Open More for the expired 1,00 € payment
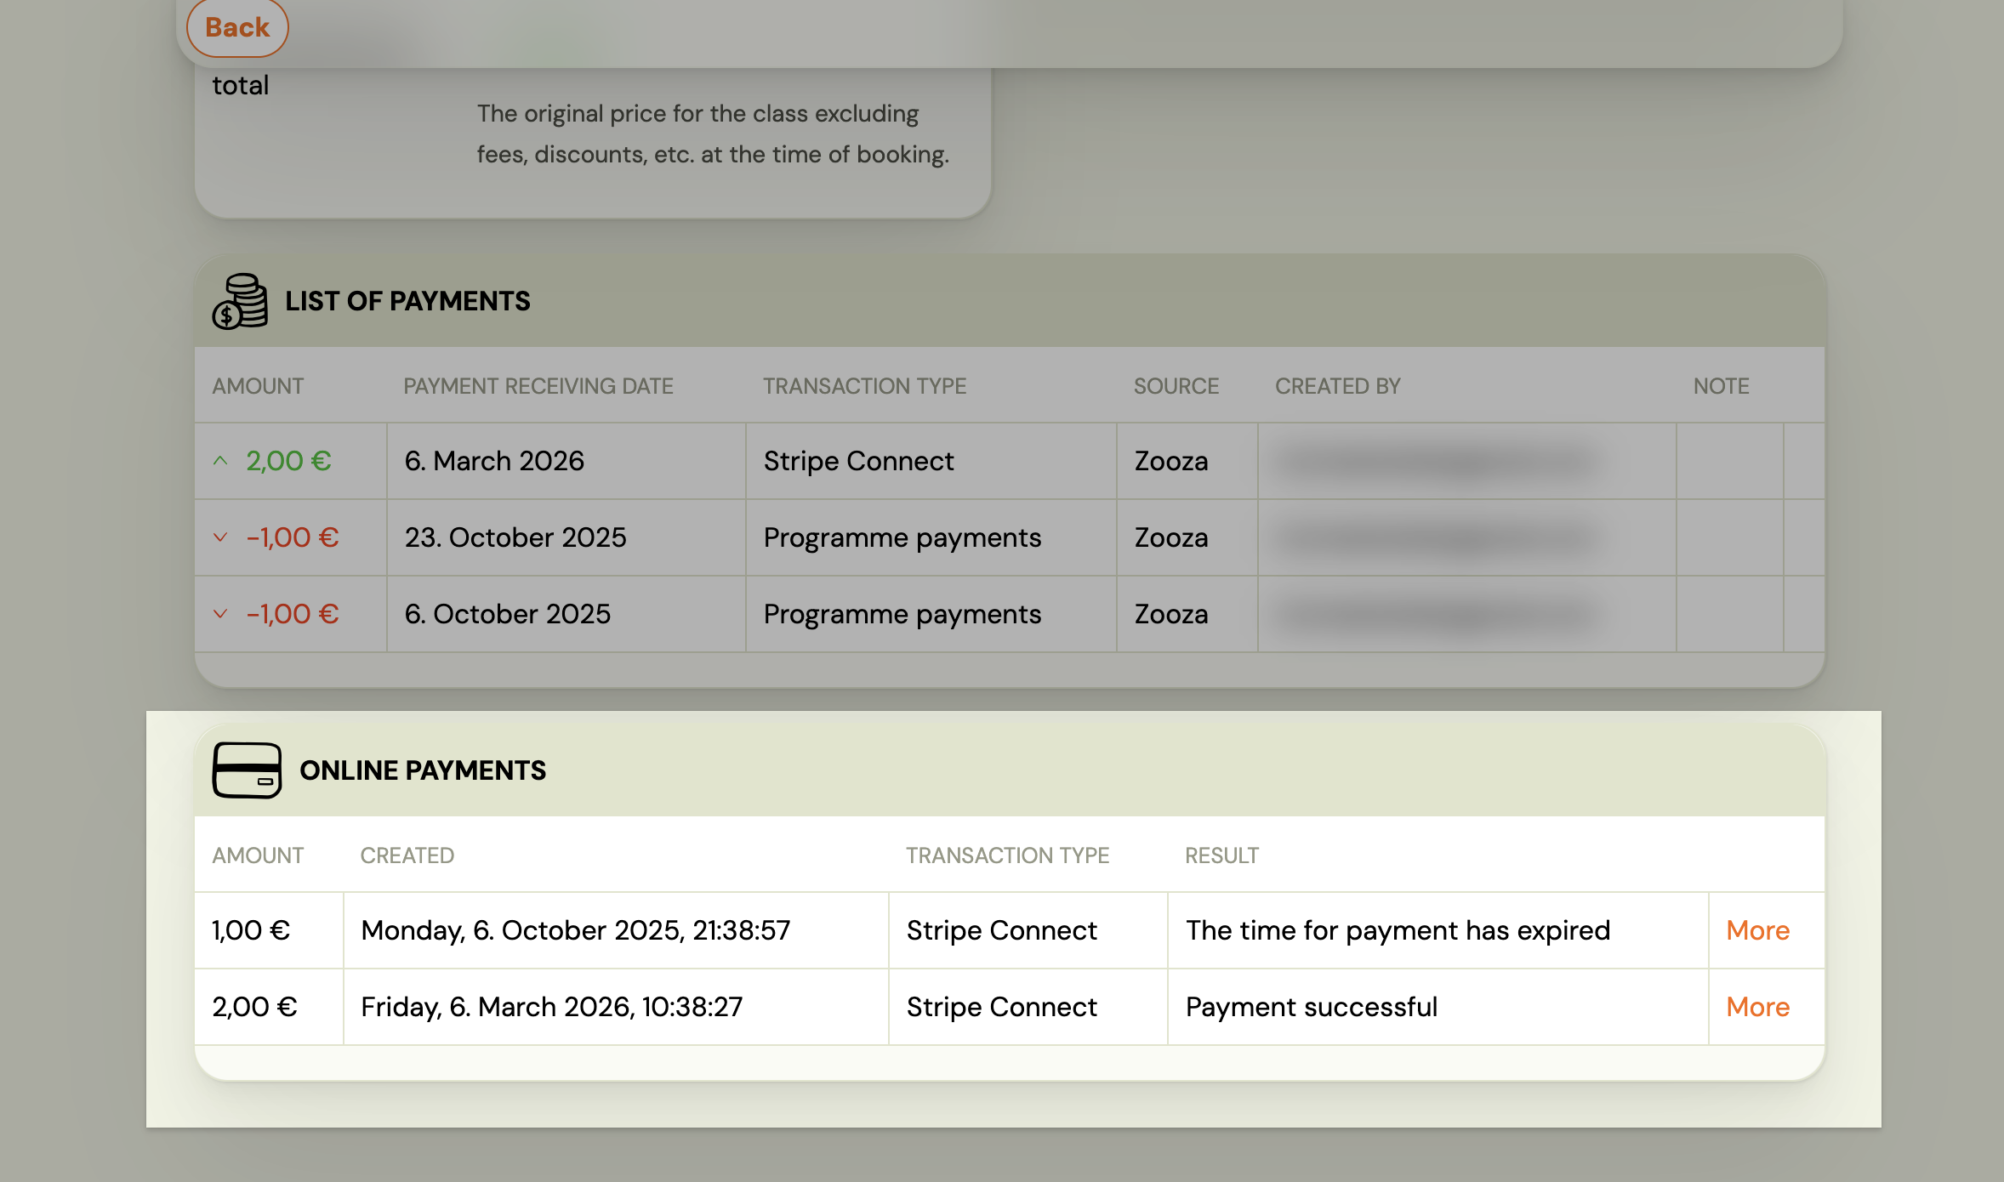The width and height of the screenshot is (2004, 1182). pos(1757,930)
